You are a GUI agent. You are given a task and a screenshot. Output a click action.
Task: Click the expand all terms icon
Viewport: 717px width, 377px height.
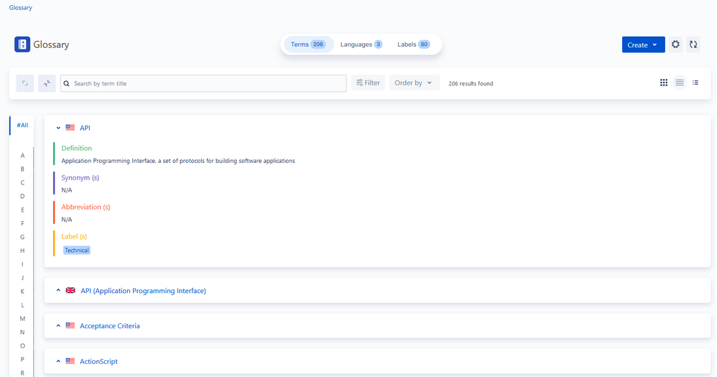[x=25, y=83]
